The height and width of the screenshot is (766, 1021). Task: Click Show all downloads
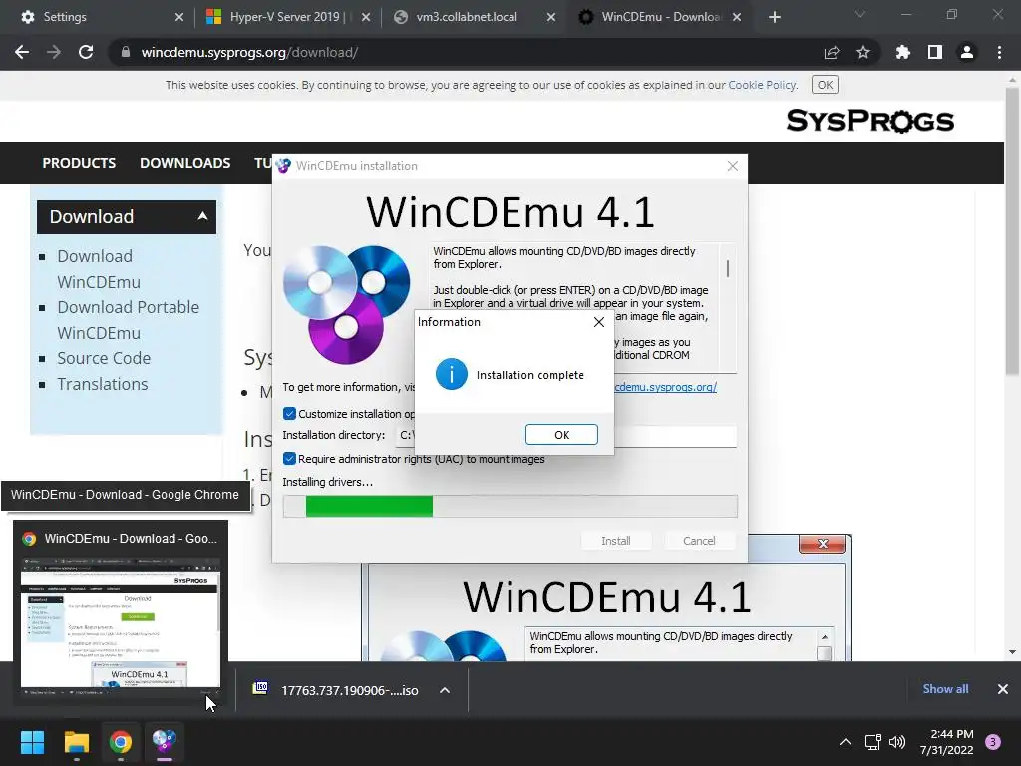coord(945,689)
